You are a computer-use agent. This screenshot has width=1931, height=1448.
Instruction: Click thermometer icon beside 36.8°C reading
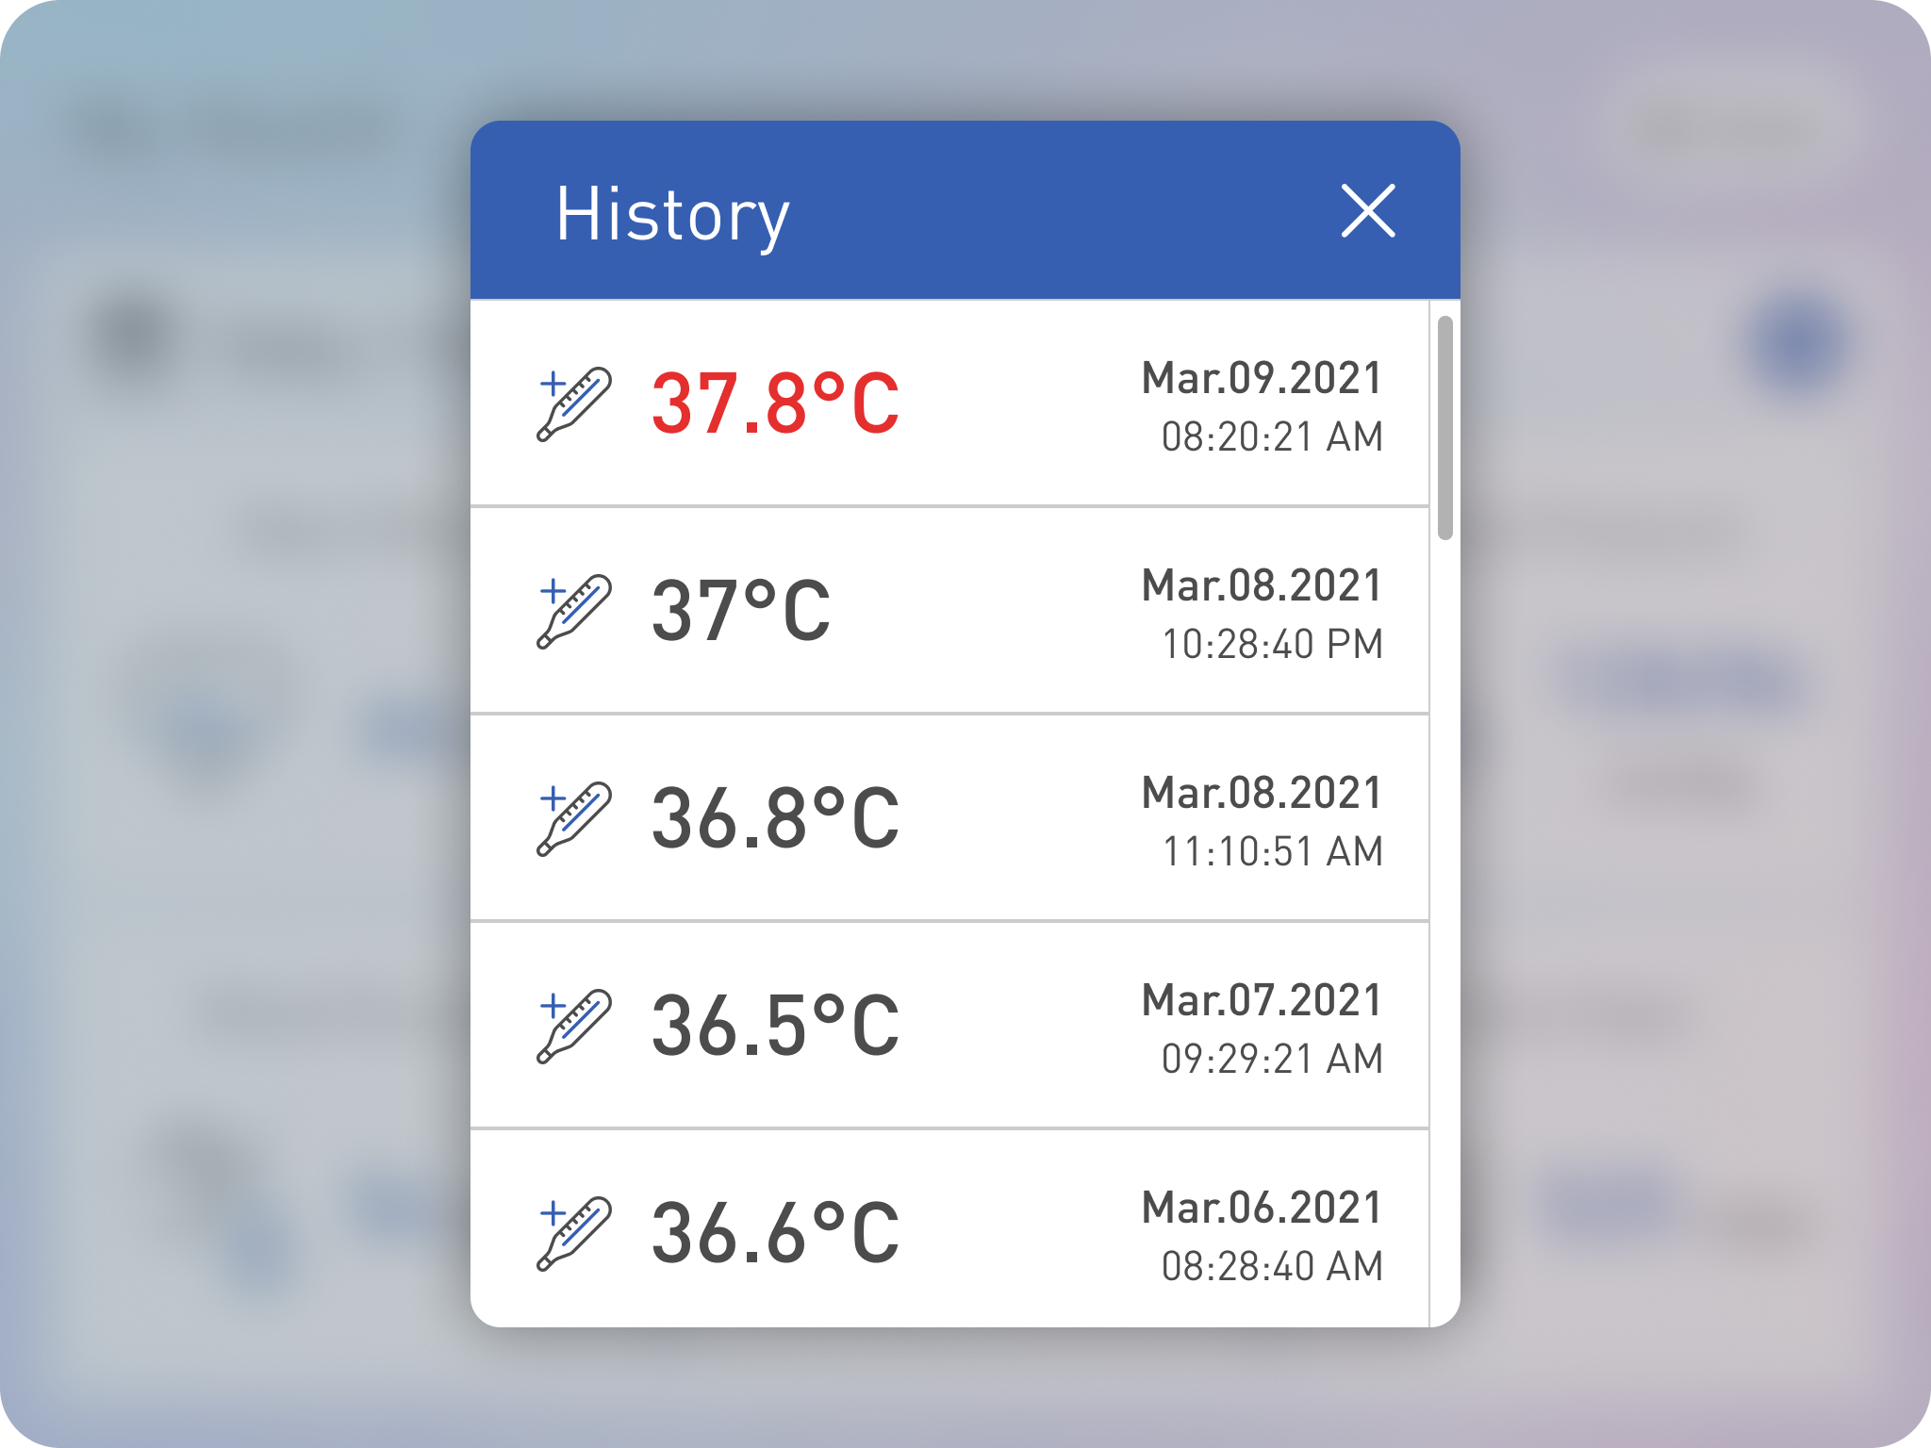point(574,818)
